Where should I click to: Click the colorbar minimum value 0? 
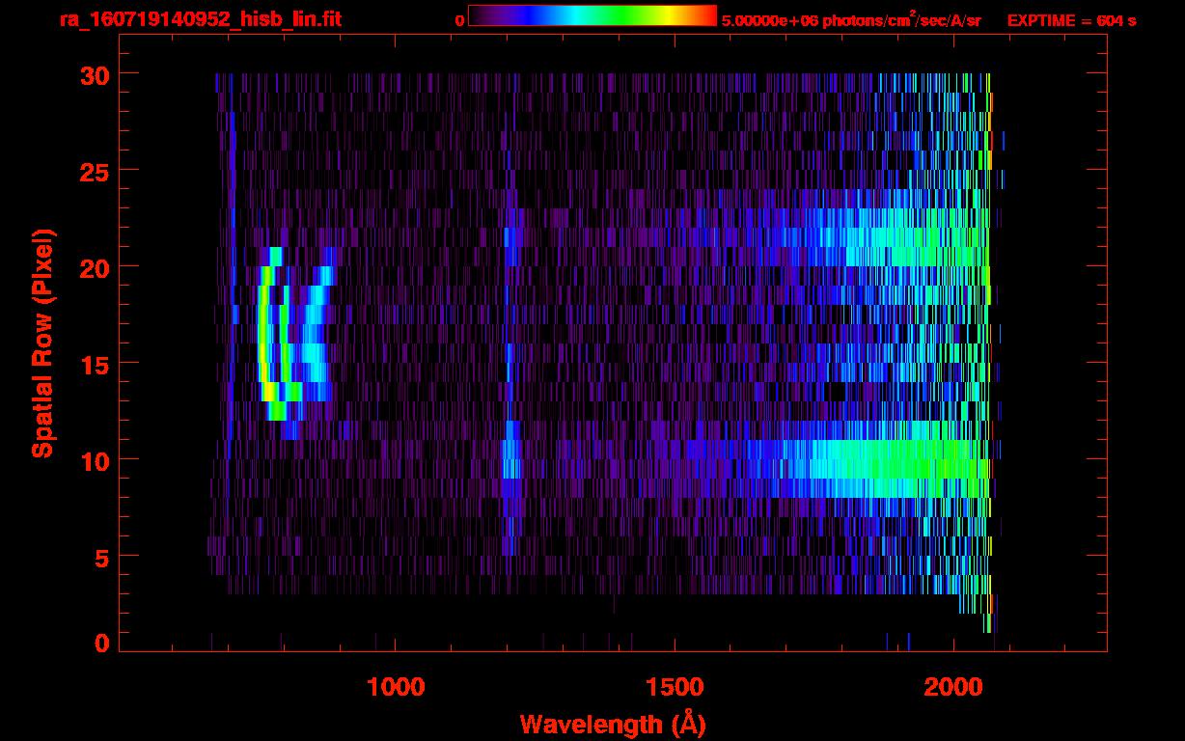(459, 20)
